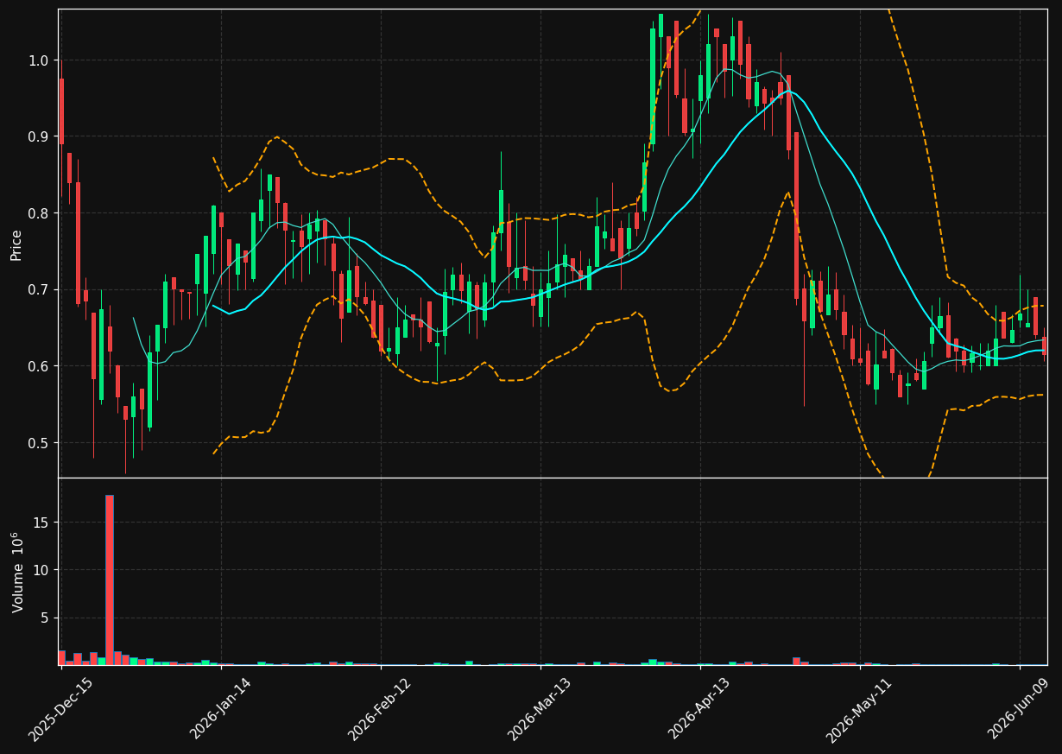Click the 2026-Jan-14 date label
This screenshot has width=1062, height=754.
point(220,710)
